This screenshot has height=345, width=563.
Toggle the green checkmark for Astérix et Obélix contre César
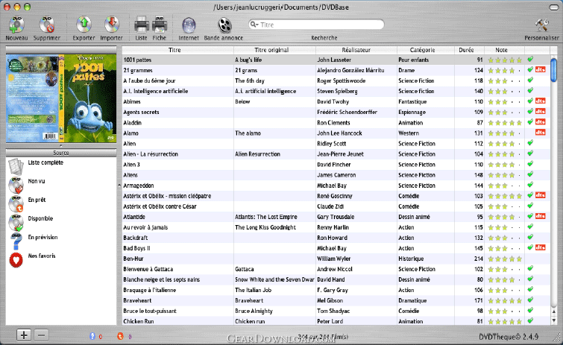530,206
